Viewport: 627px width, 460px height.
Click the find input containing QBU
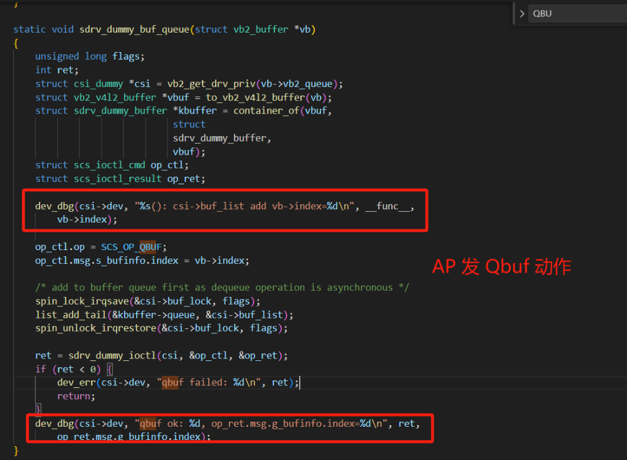pos(577,13)
